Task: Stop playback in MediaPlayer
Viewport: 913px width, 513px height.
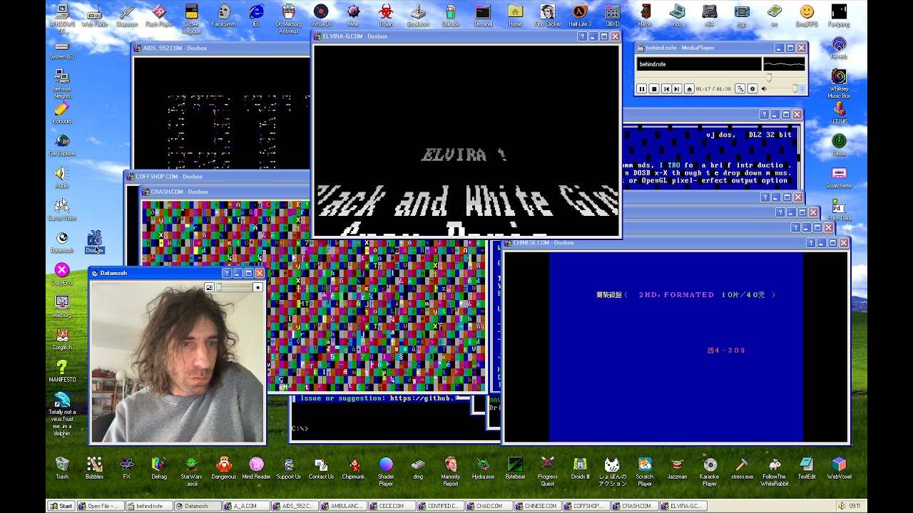Action: click(x=653, y=88)
